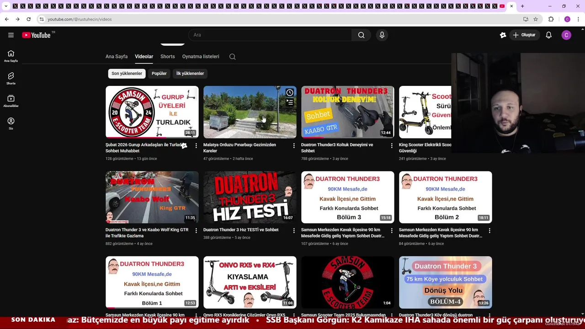The height and width of the screenshot is (329, 585).
Task: Open options for Duatron Thunder 3 Hız Testi
Action: (x=294, y=231)
